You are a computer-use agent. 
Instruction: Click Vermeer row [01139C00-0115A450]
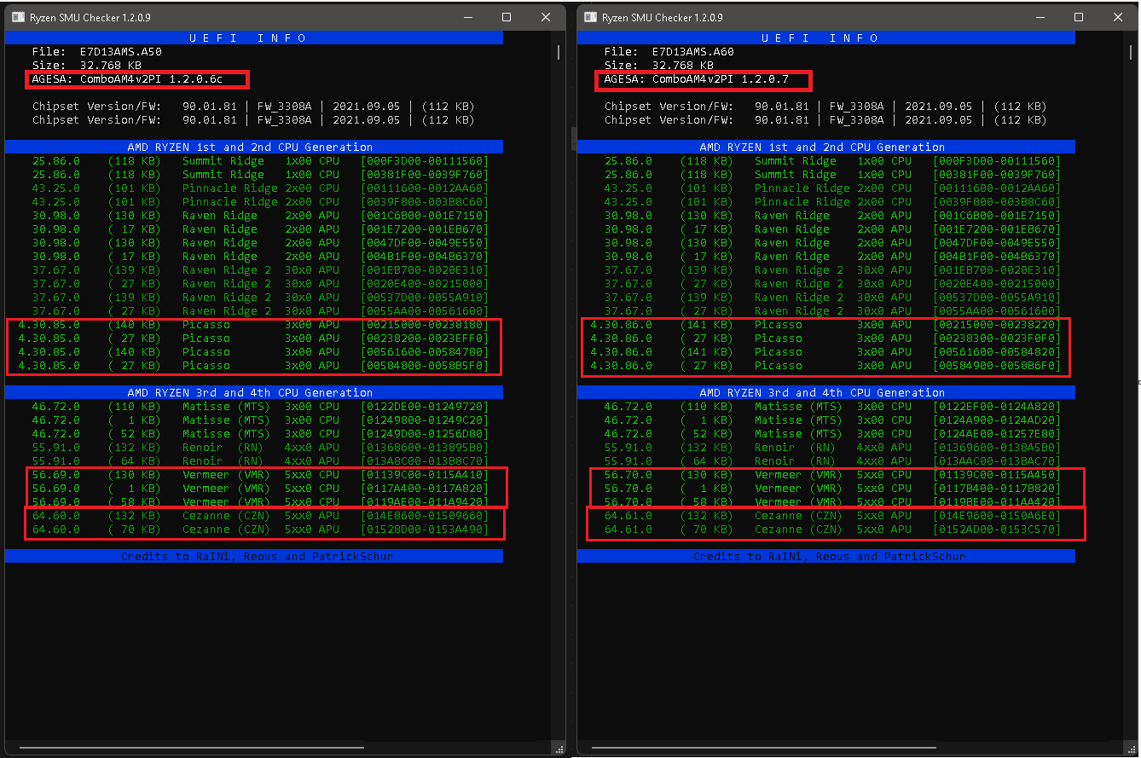point(833,475)
